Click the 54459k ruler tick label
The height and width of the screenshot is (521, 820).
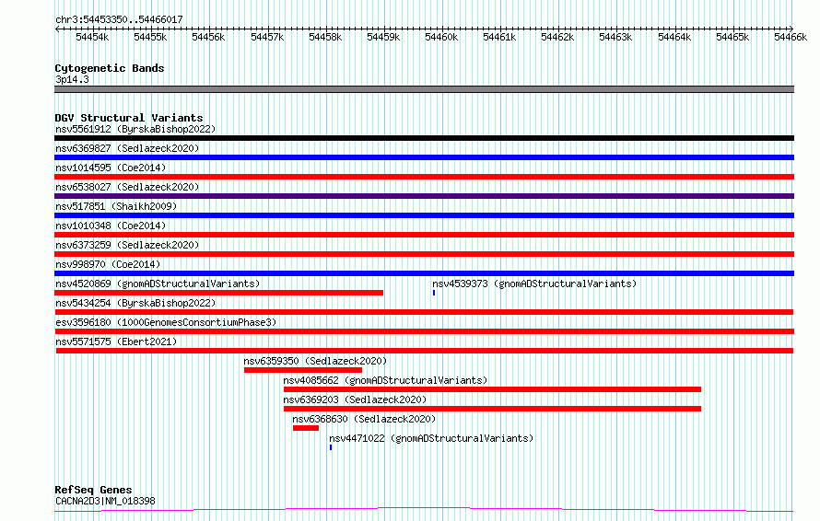[x=383, y=37]
